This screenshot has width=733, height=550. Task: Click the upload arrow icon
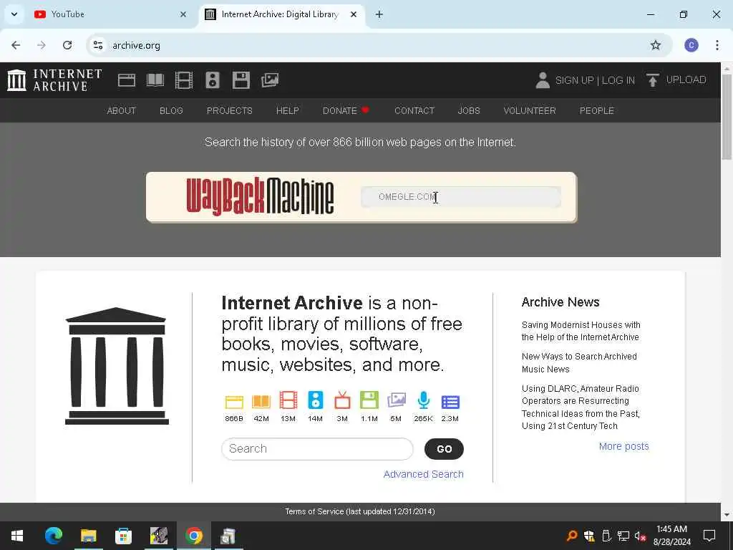(653, 80)
